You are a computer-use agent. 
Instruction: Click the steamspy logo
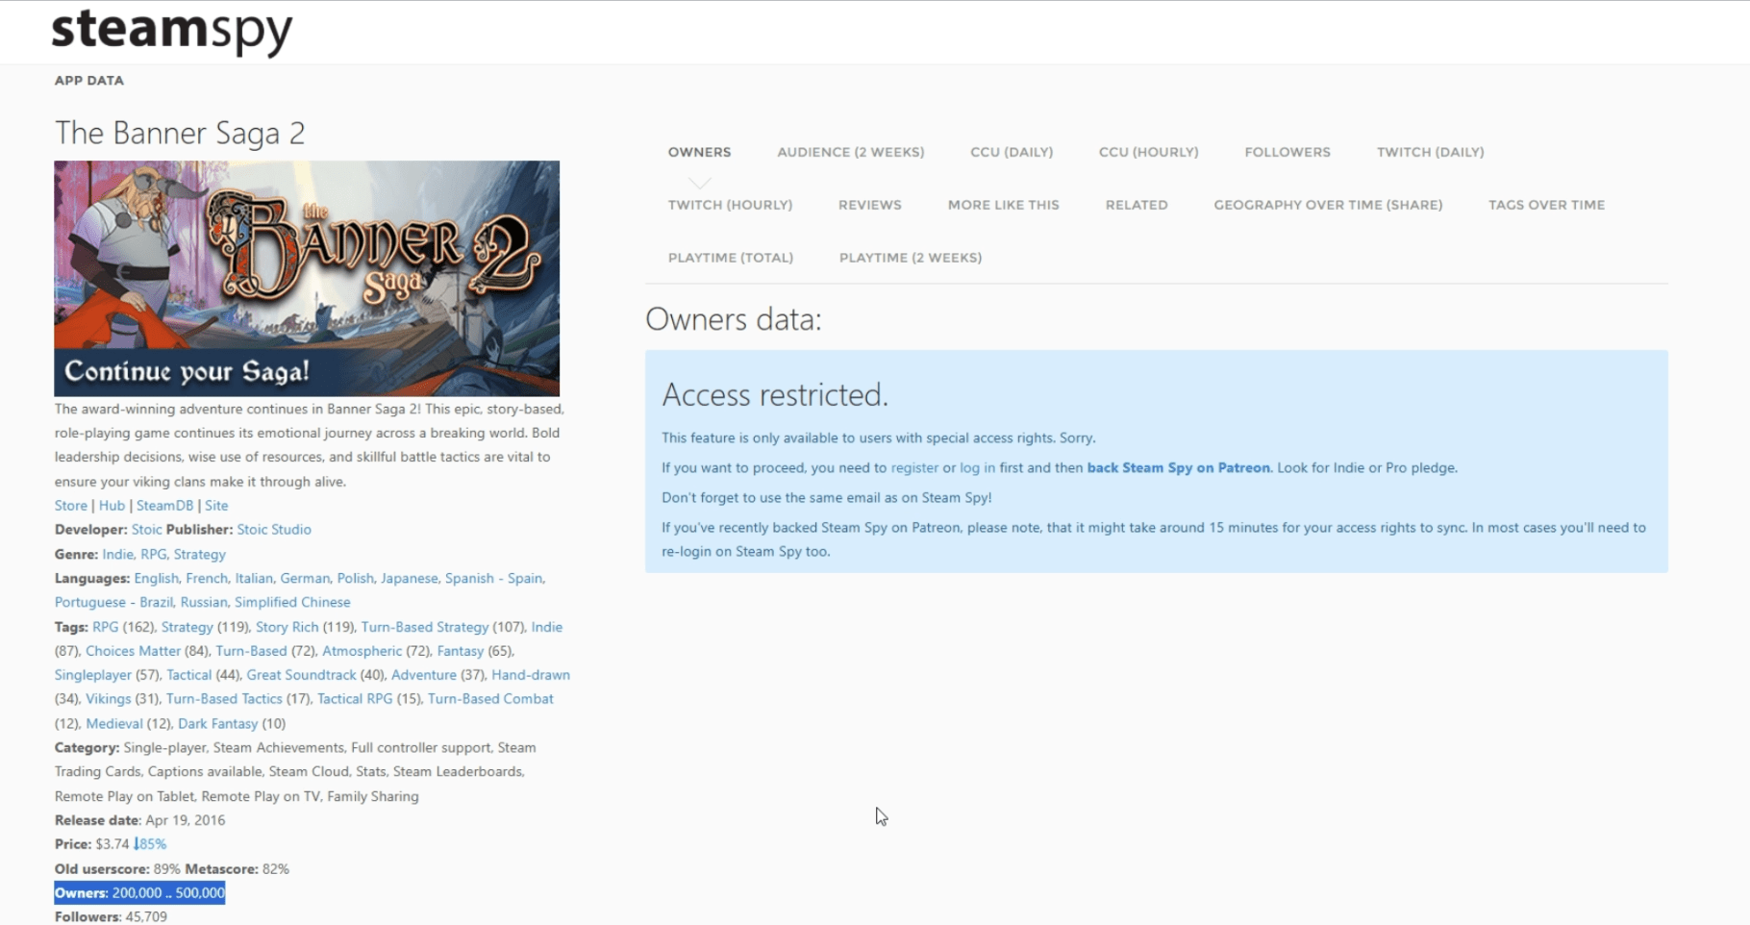(171, 31)
